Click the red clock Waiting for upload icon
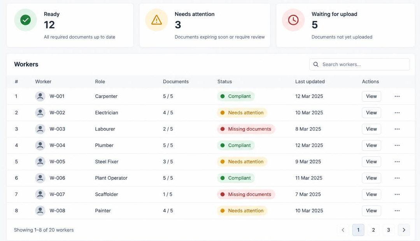 [x=293, y=20]
